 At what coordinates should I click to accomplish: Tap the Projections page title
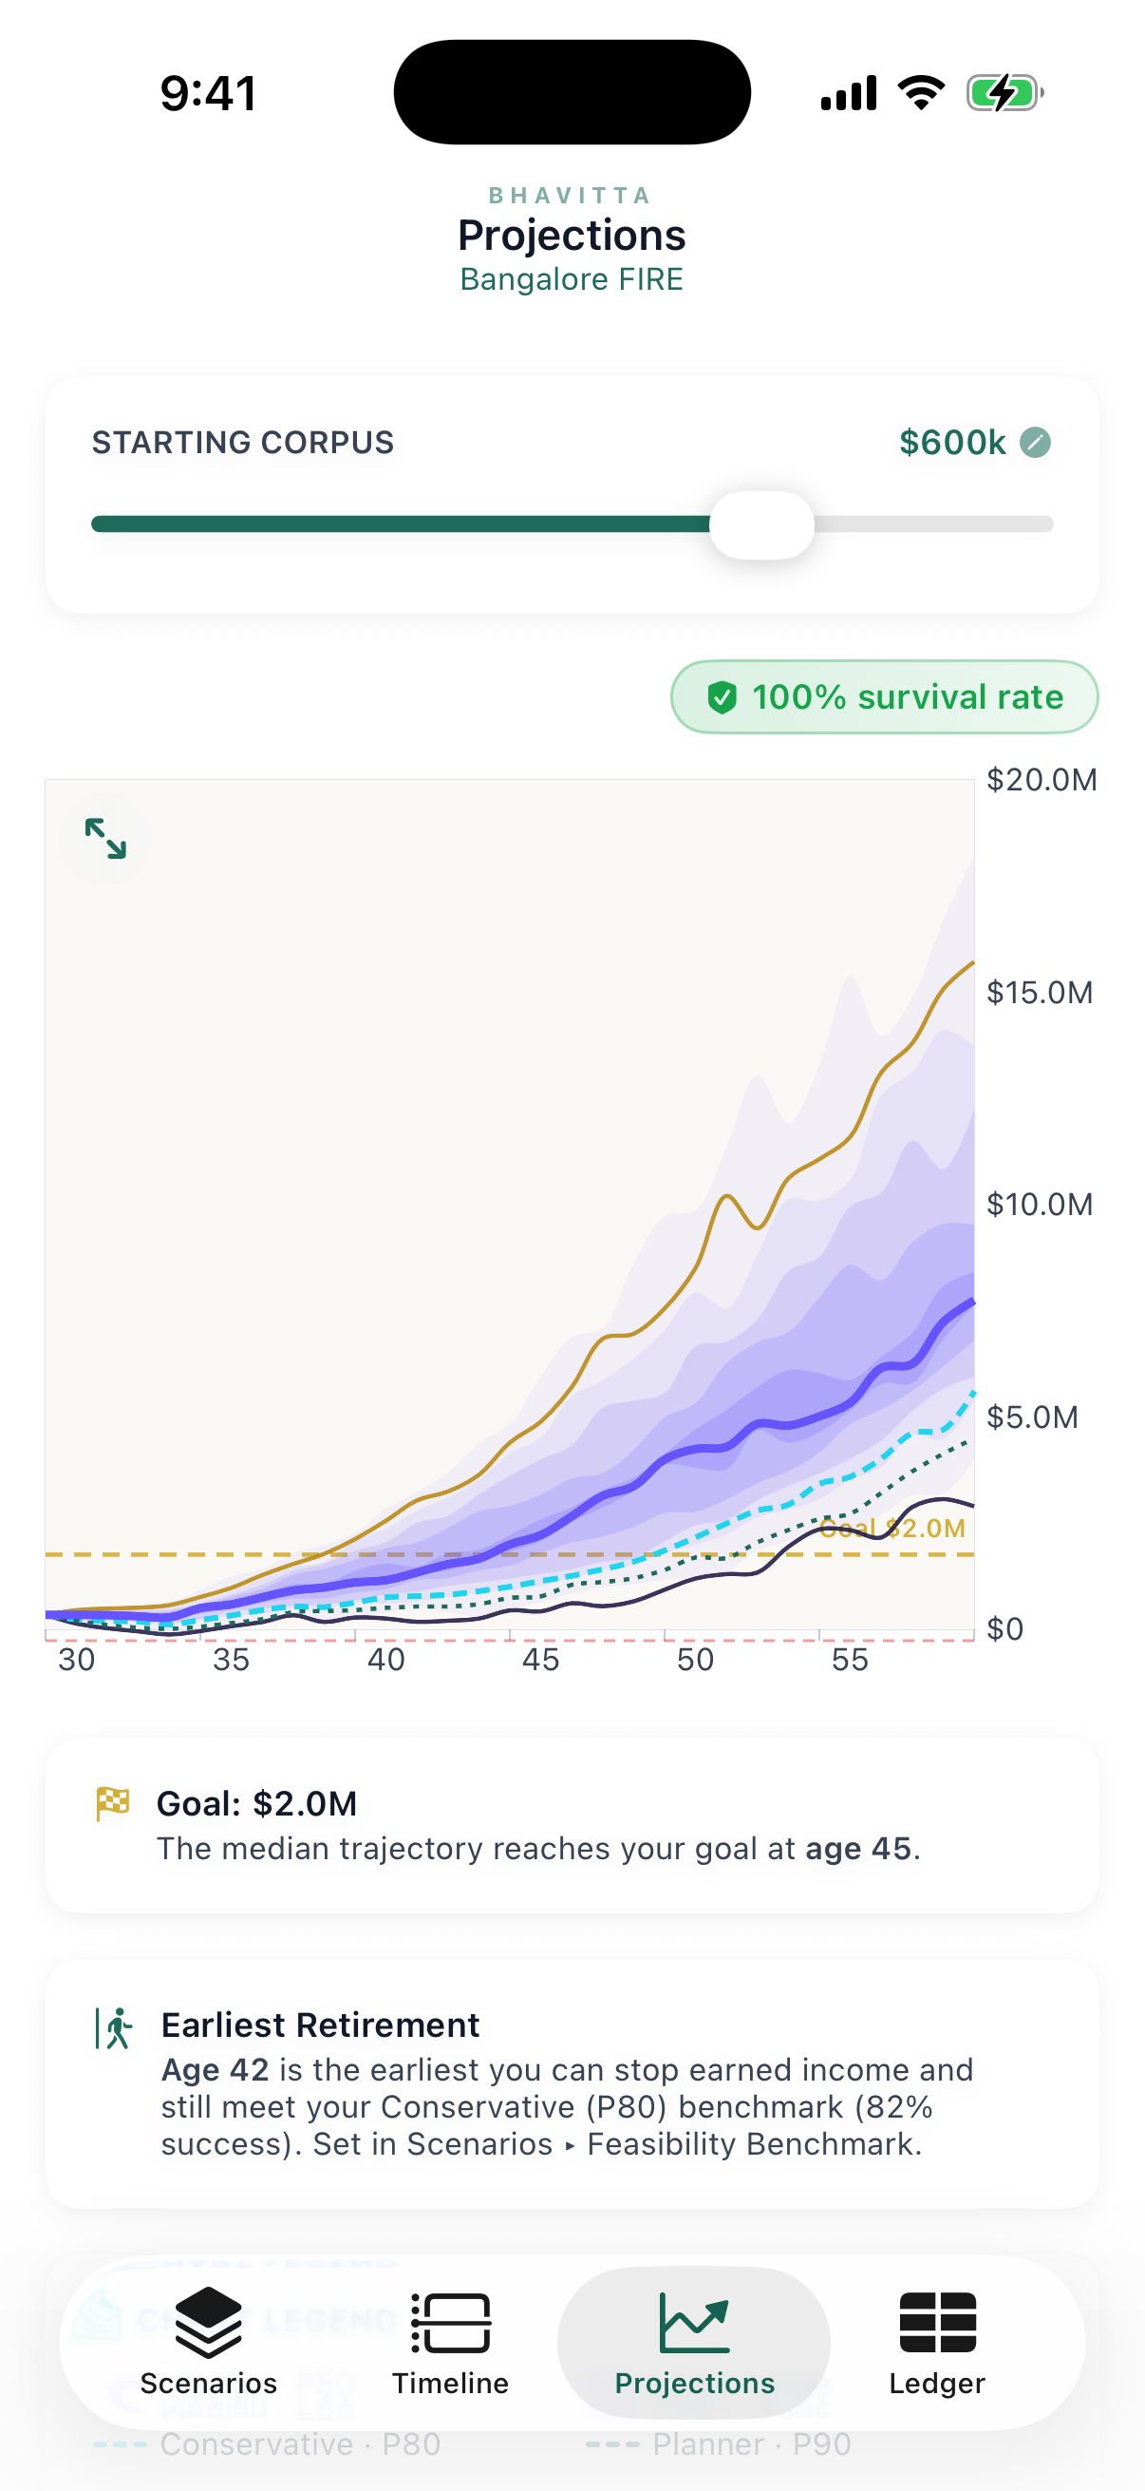572,235
